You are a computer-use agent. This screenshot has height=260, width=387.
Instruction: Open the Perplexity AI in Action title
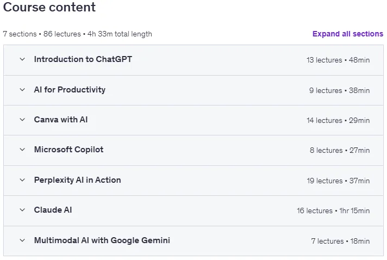tap(78, 180)
